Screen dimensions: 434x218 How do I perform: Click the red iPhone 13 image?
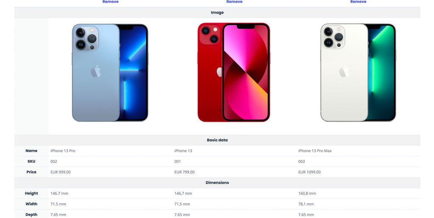pos(234,72)
